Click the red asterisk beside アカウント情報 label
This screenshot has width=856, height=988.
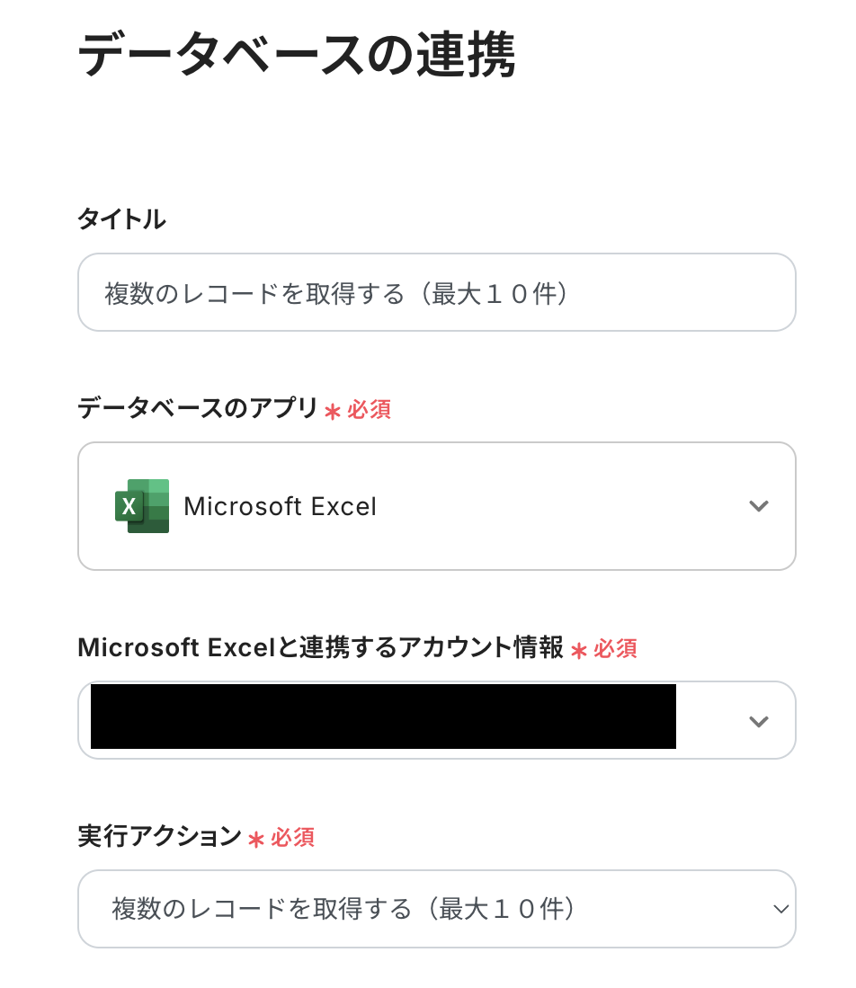[x=579, y=650]
